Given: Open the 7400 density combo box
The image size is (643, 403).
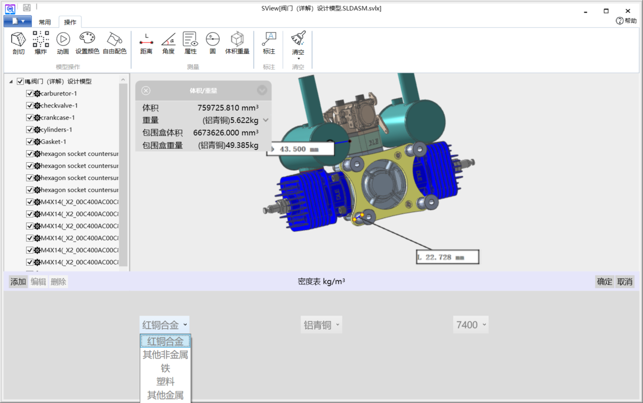Looking at the screenshot, I should click(471, 325).
